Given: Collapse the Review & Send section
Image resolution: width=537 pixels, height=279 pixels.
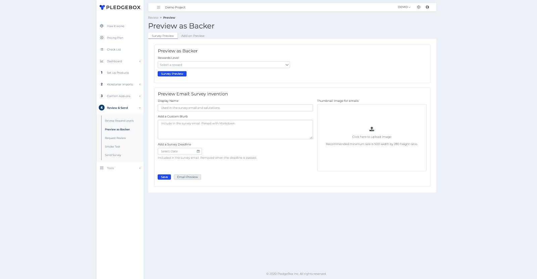Looking at the screenshot, I should pyautogui.click(x=140, y=108).
